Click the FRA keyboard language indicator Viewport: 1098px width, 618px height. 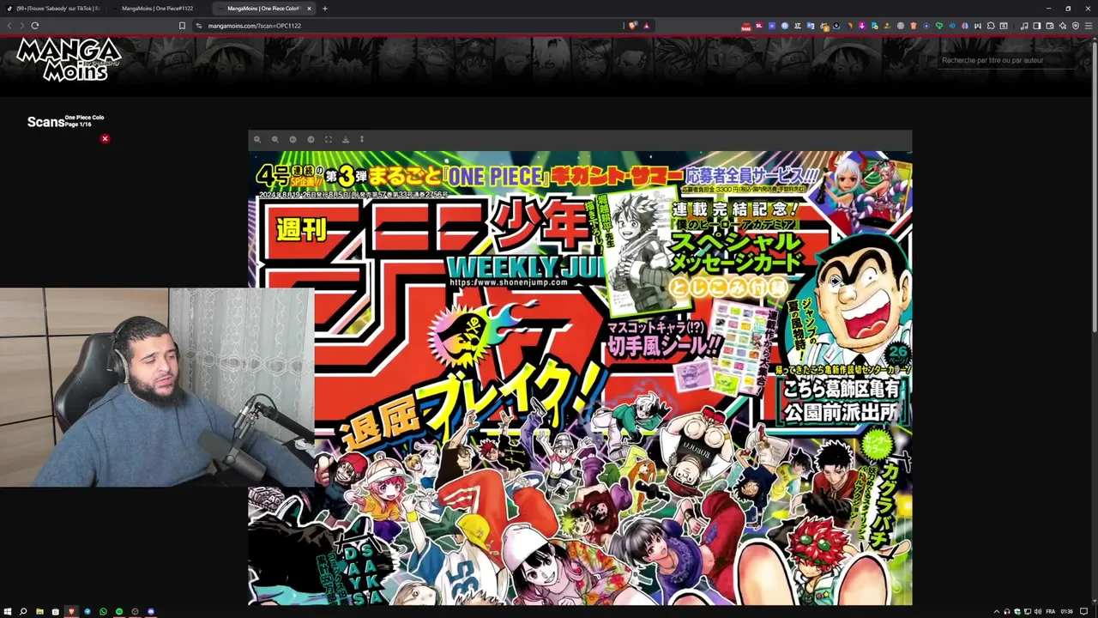1051,612
